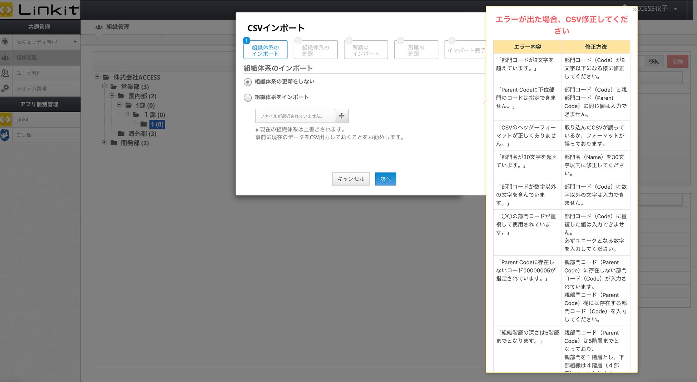
Task: Click step 1 組織体系のインポート tab
Action: [x=265, y=50]
